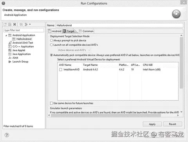The height and width of the screenshot is (142, 188).
Task: Click the vertical scrollbar thumb in Target panel
Action: pos(181,63)
